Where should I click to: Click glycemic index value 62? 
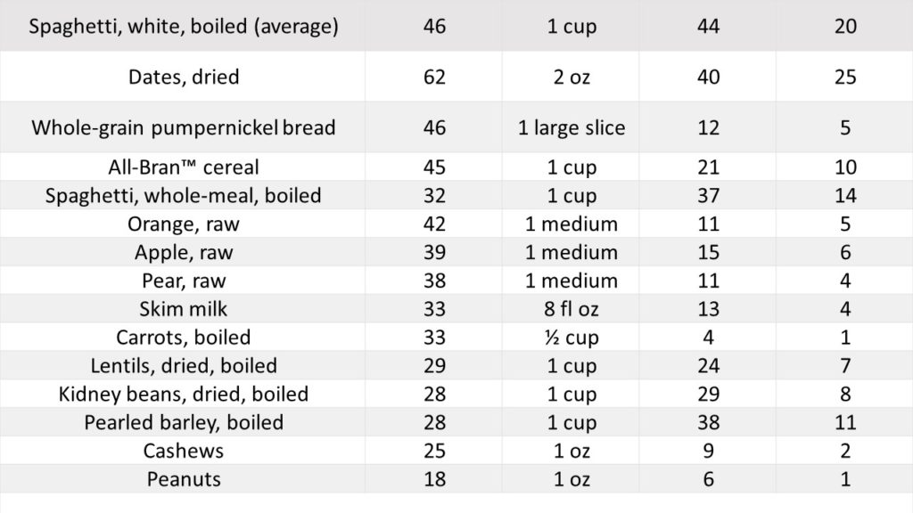point(432,77)
